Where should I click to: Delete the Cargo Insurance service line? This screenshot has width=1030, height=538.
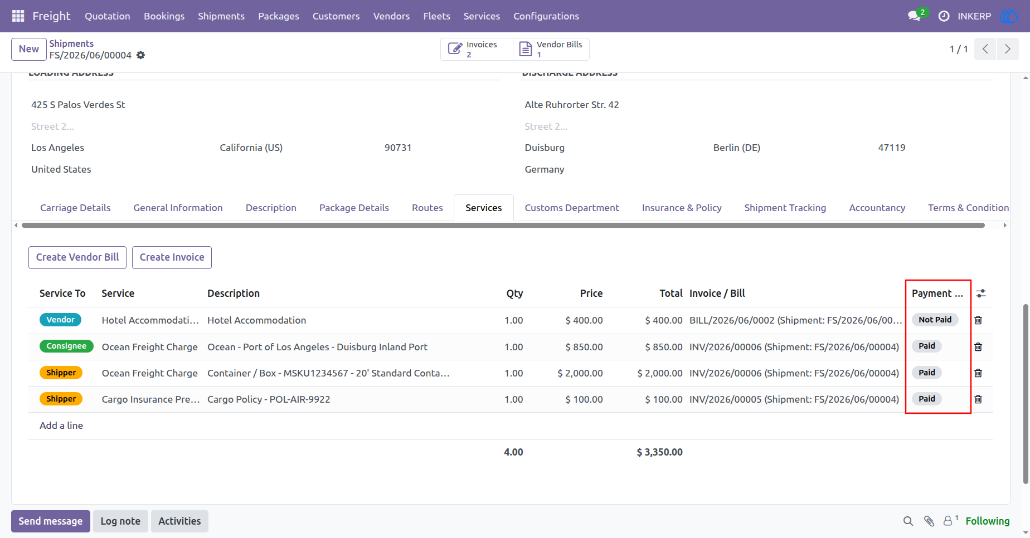[978, 399]
